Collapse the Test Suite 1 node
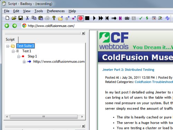This screenshot has width=173, height=130. click(8, 46)
